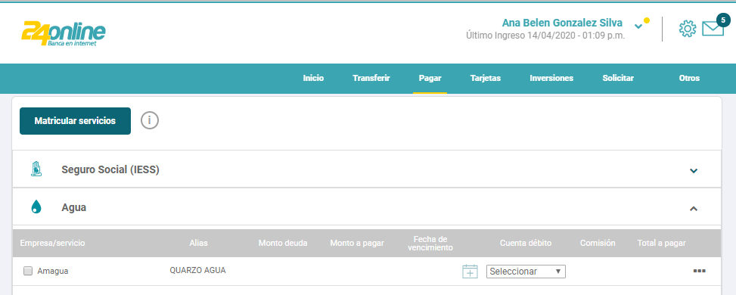Select the Otros menu item
This screenshot has width=736, height=295.
pos(689,78)
